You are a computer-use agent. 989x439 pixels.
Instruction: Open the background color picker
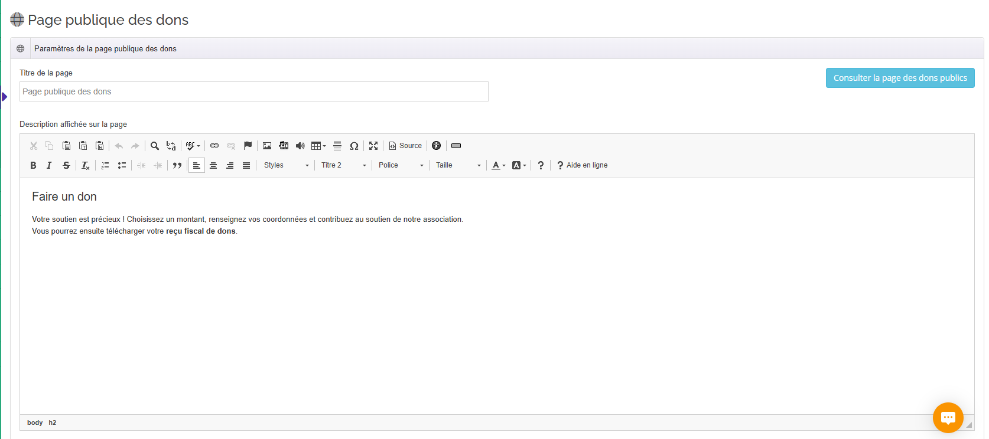(x=519, y=165)
